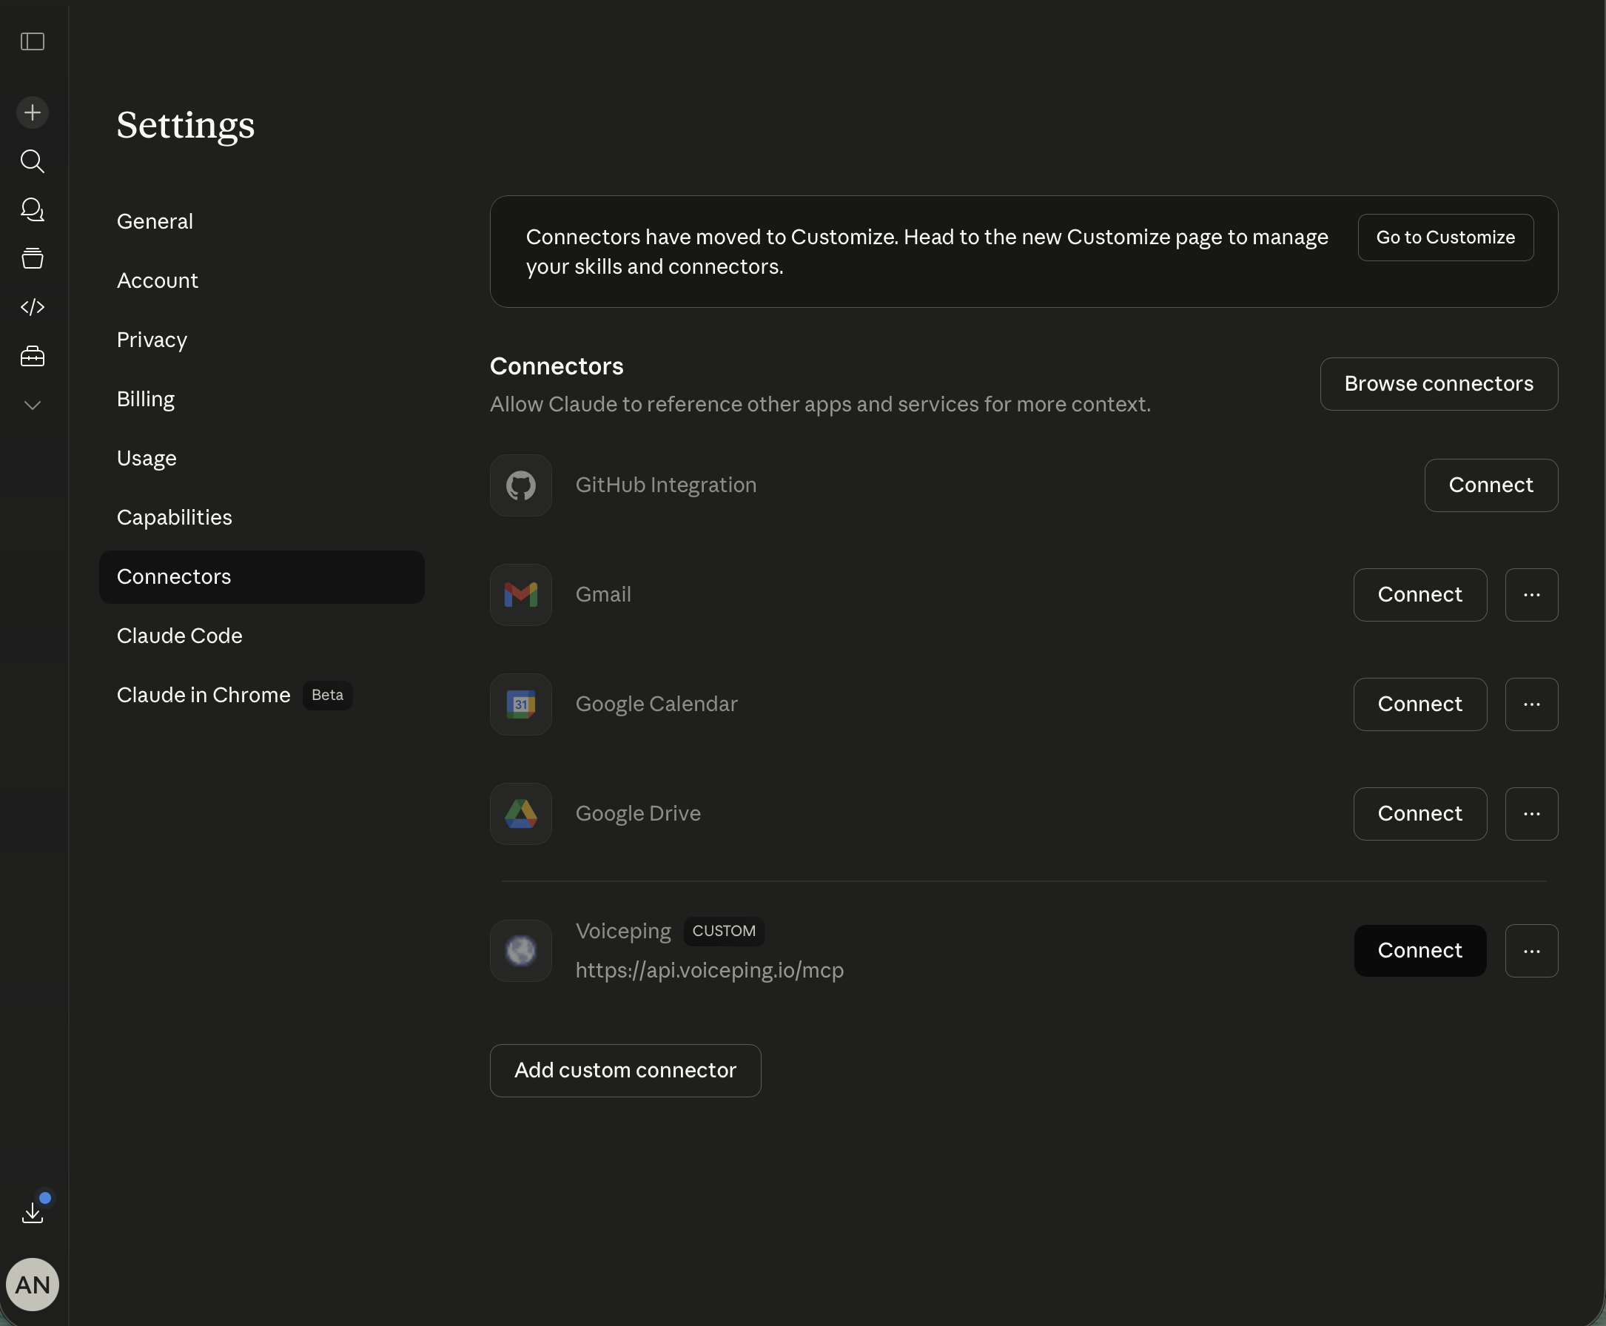Open the chats bubble icon

pos(32,209)
